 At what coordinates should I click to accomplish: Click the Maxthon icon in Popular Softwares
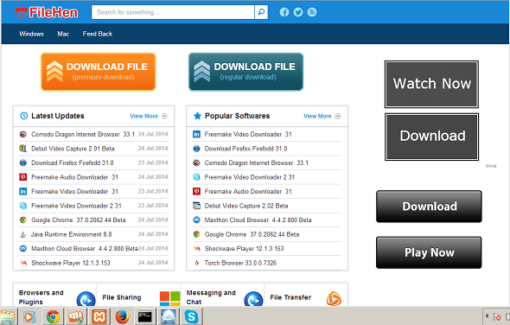tap(196, 220)
